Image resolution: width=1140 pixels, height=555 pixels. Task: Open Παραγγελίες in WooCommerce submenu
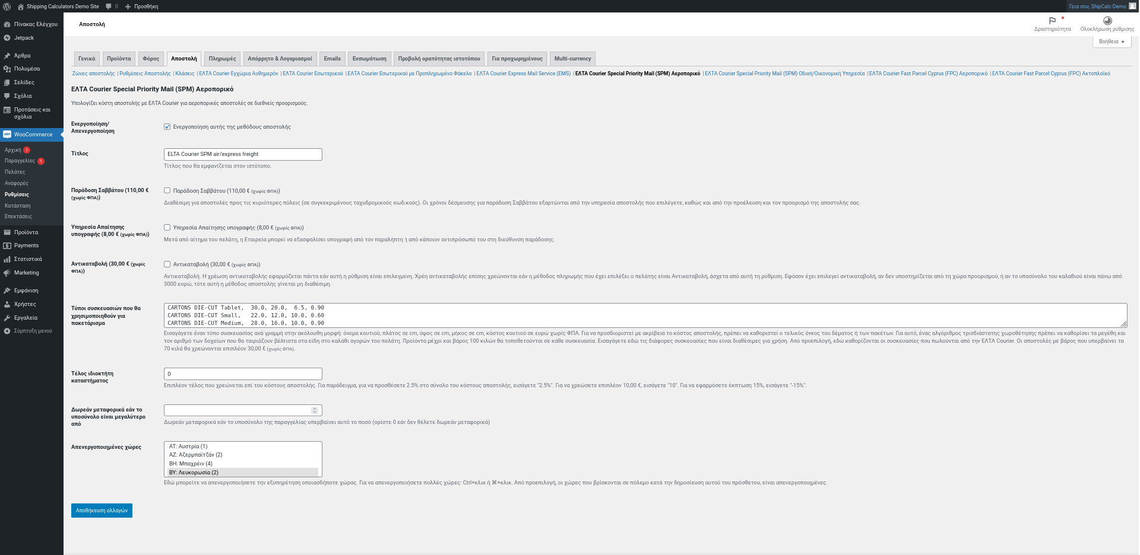[x=20, y=161]
